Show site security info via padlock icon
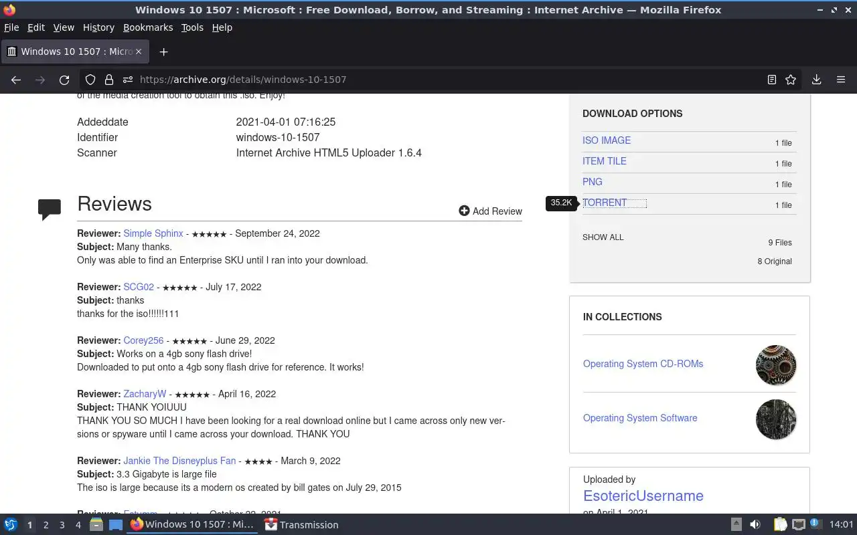 (109, 80)
